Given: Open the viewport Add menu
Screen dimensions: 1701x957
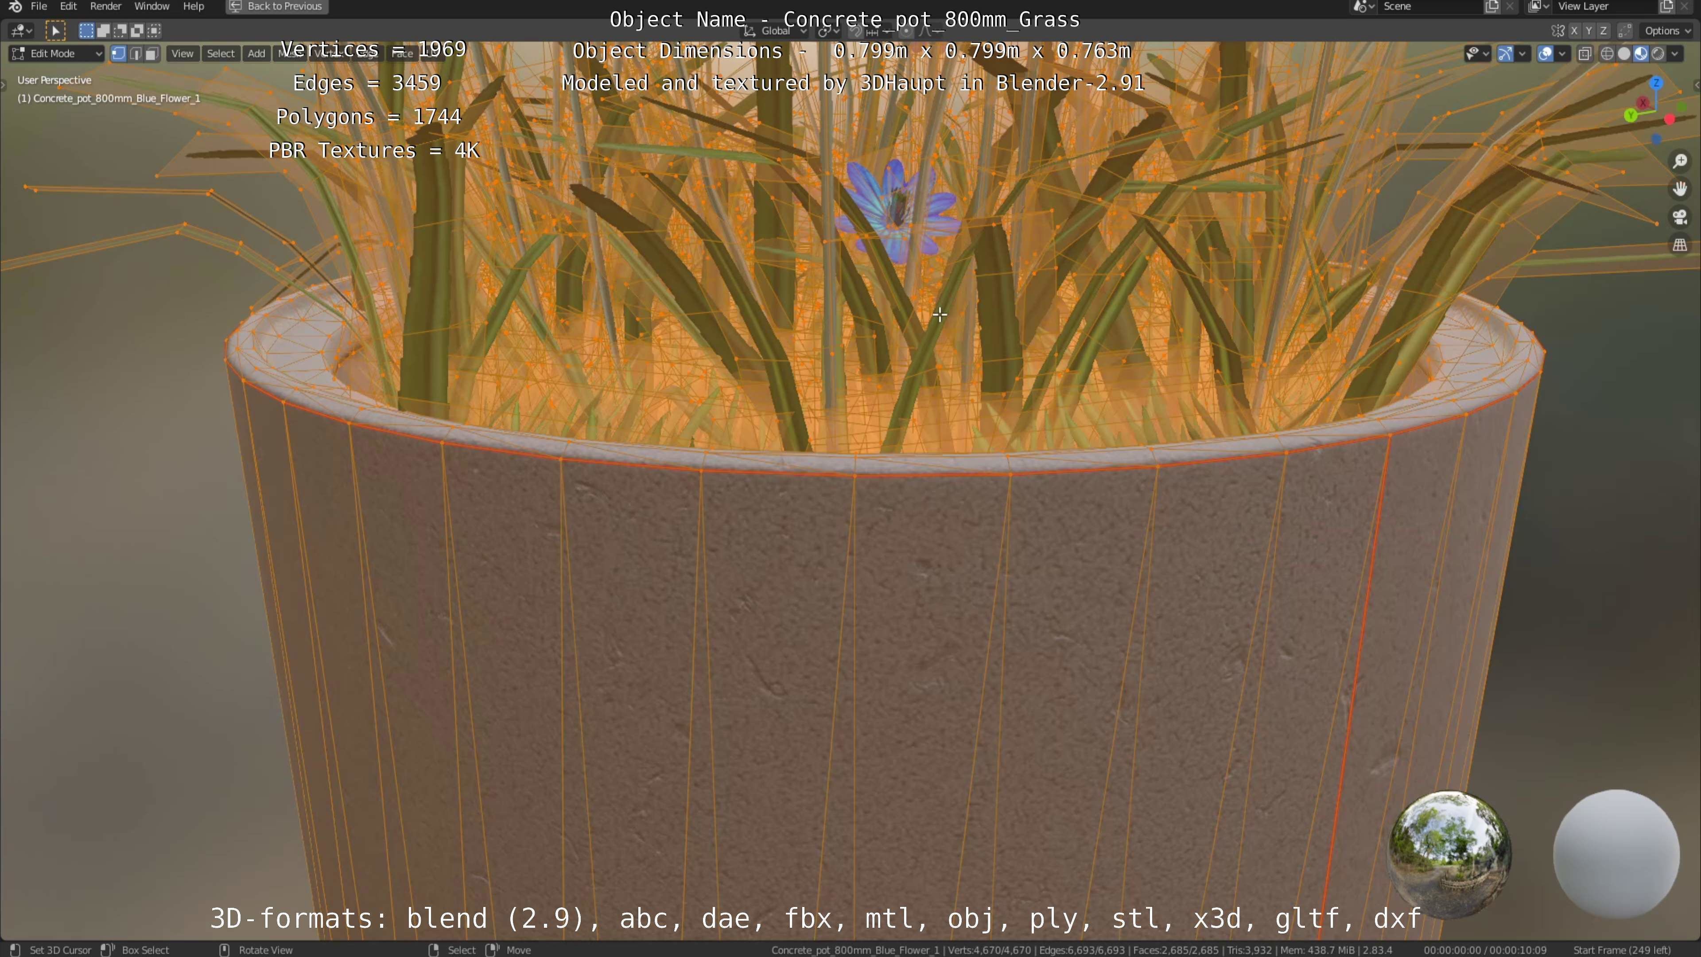Looking at the screenshot, I should tap(256, 54).
